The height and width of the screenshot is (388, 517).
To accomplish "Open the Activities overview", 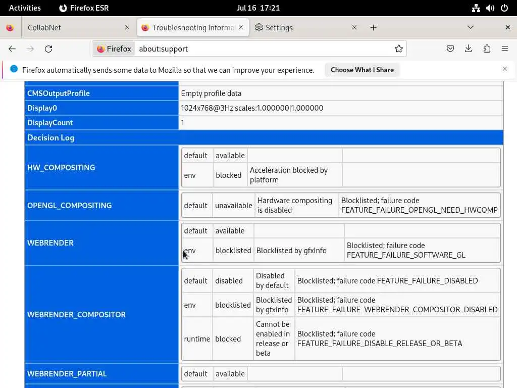I will tap(25, 8).
